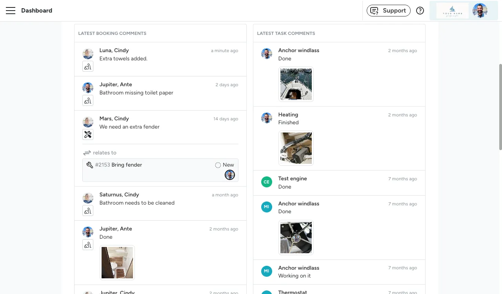Click the cleaning icon on Saturnus's bathroom comment
Screen dimensions: 502x294
coord(87,211)
